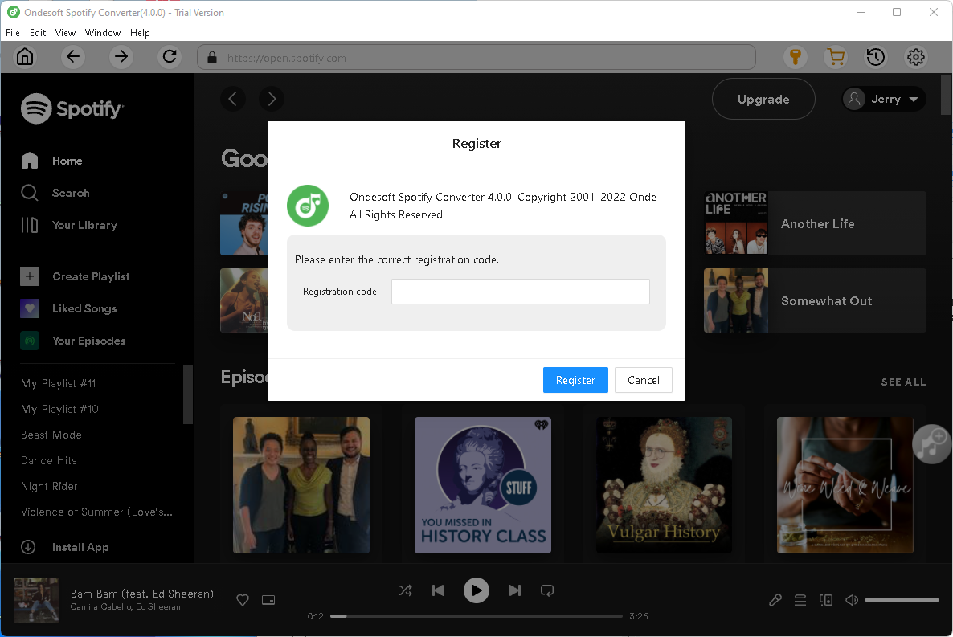
Task: Open Liked Songs in sidebar
Action: pyautogui.click(x=68, y=308)
